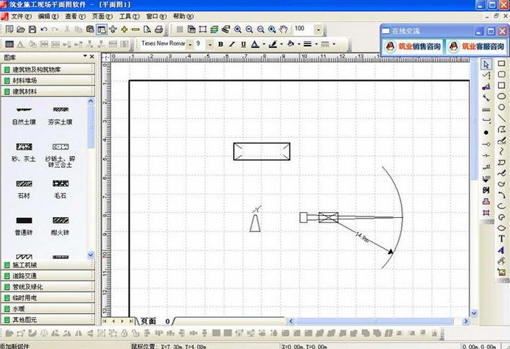Toggle italic text formatting
The width and height of the screenshot is (510, 349).
[232, 44]
